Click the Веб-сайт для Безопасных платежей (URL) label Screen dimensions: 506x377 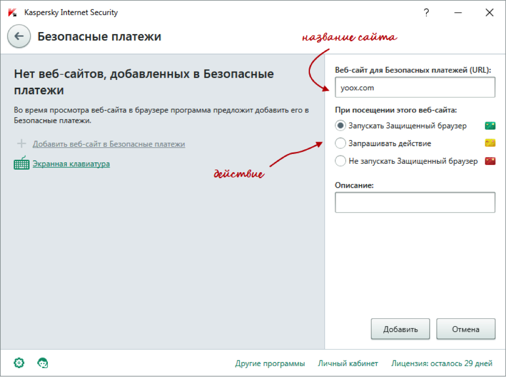413,70
